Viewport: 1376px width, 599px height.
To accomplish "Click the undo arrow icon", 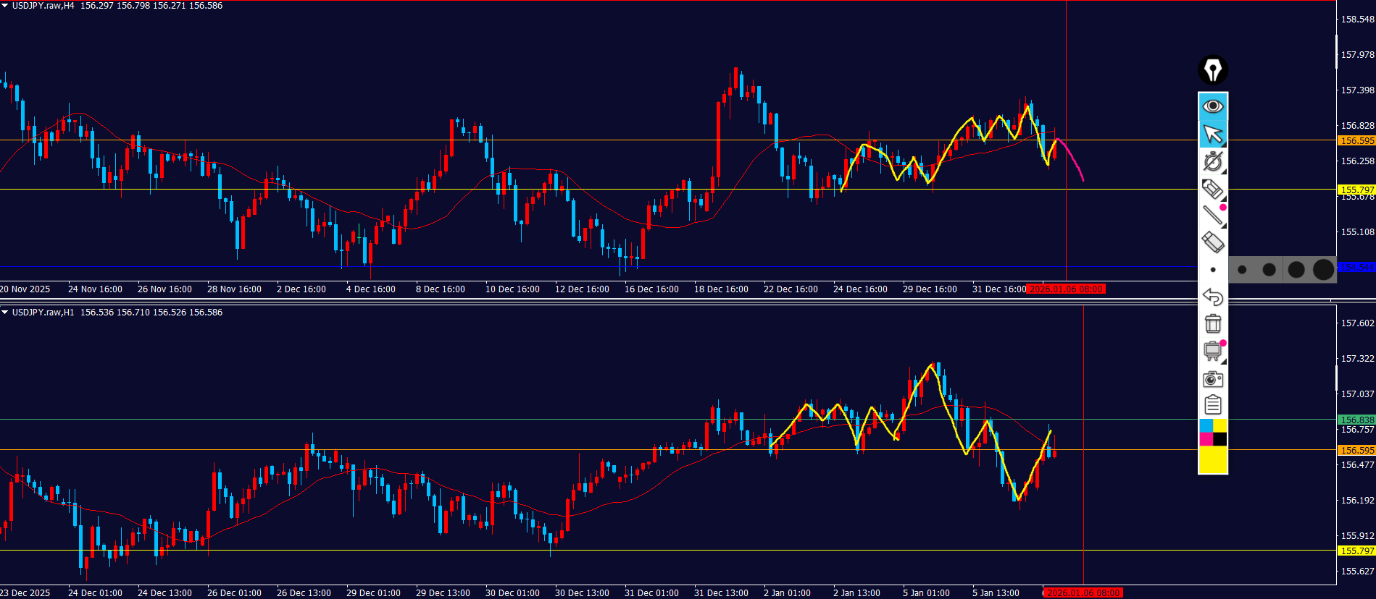I will coord(1212,297).
